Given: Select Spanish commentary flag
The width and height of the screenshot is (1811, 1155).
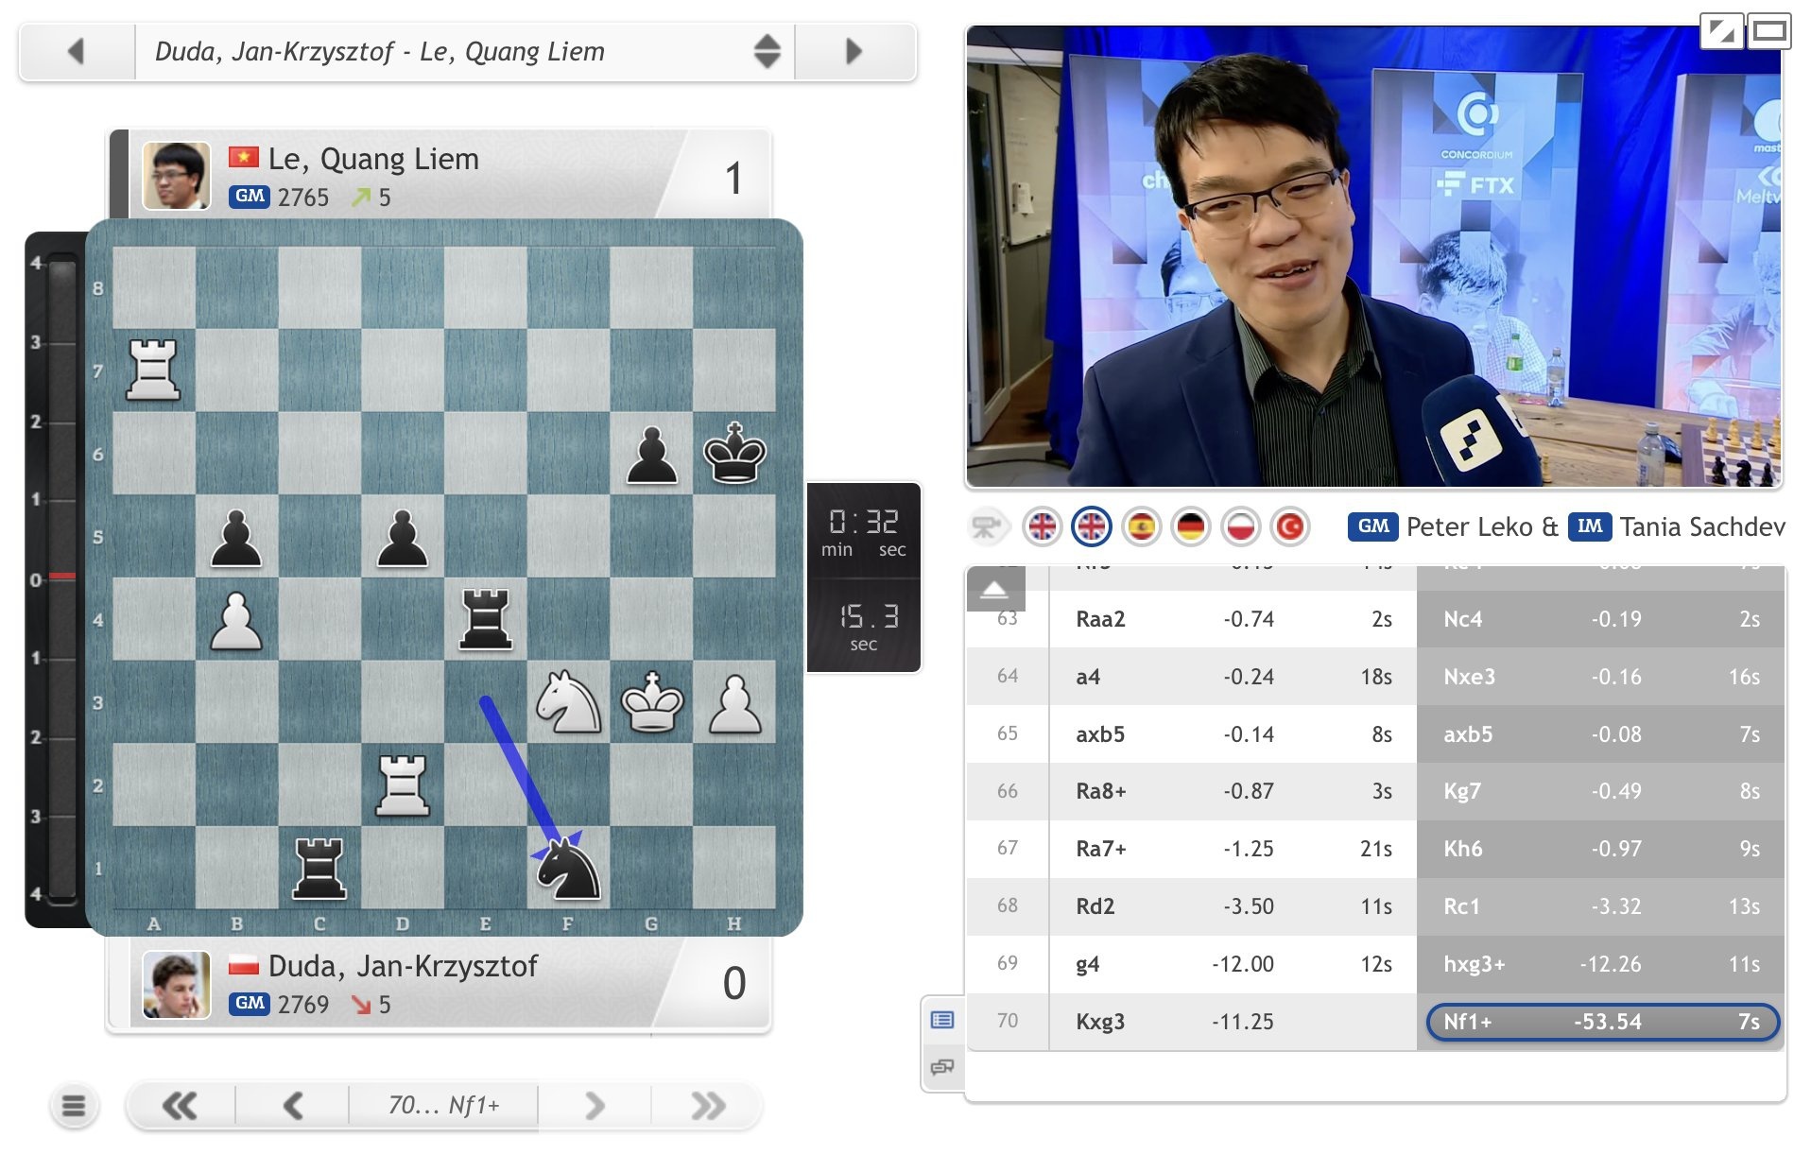Looking at the screenshot, I should [1141, 526].
